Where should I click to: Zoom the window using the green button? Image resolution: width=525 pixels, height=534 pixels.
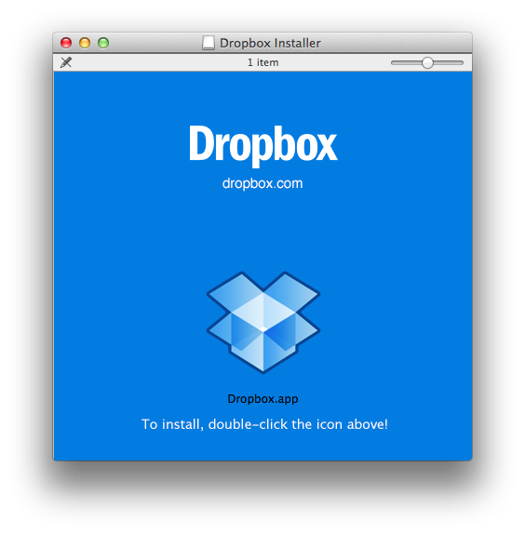103,43
